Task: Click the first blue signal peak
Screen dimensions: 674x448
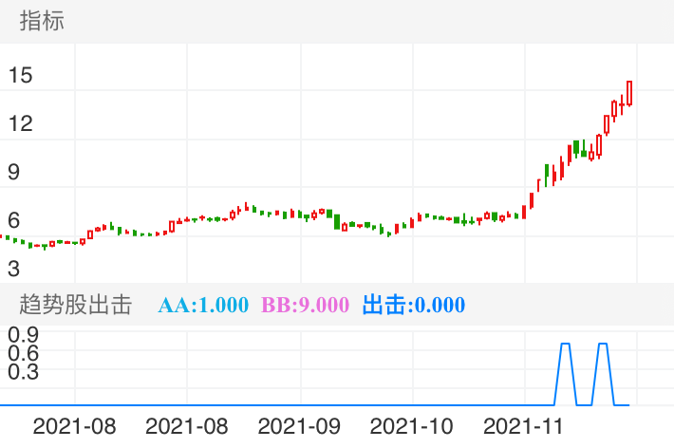Action: click(565, 345)
